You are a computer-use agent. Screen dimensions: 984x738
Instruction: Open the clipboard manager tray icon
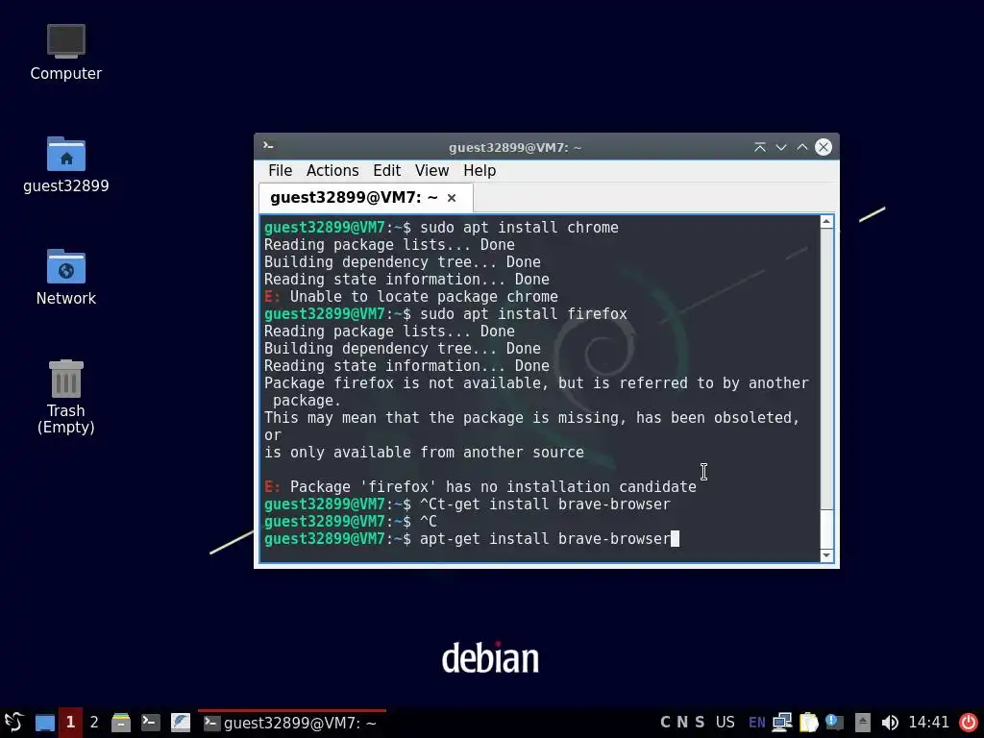pos(809,723)
